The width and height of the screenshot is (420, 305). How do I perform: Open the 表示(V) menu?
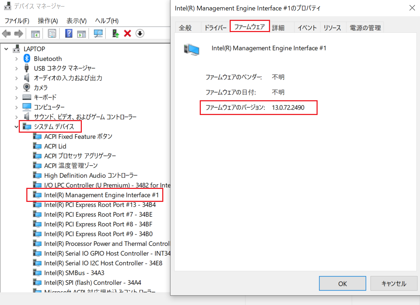(76, 21)
